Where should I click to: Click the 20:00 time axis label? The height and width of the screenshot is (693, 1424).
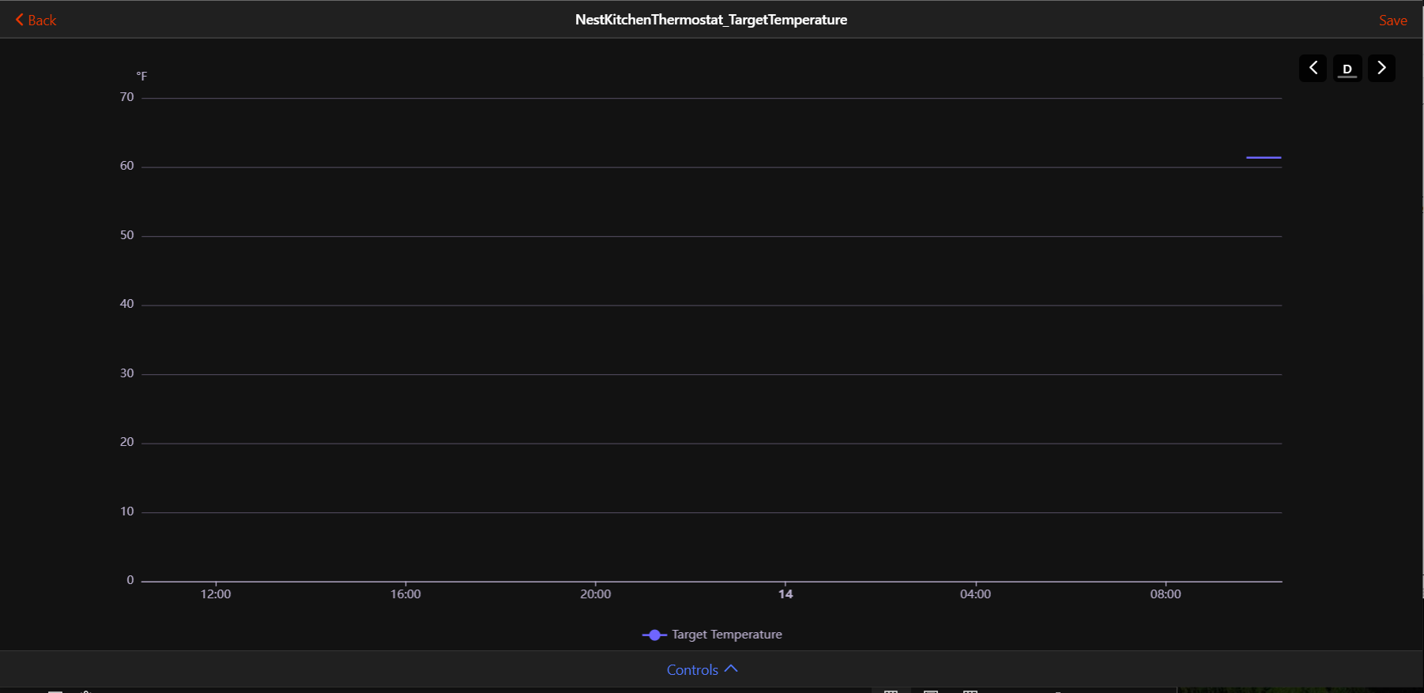[x=595, y=594]
